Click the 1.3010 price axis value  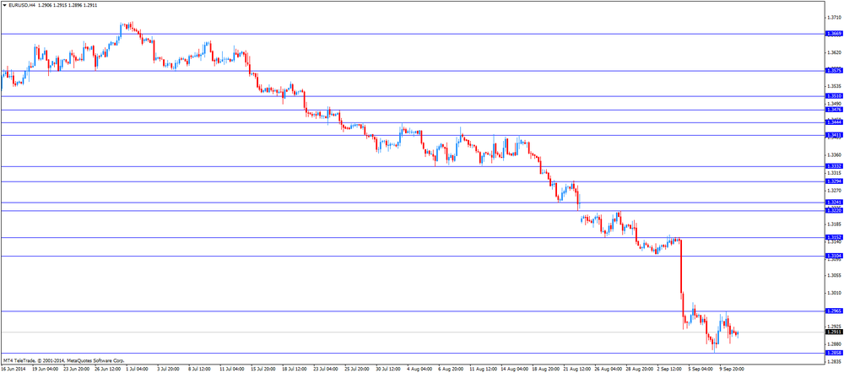coord(835,293)
